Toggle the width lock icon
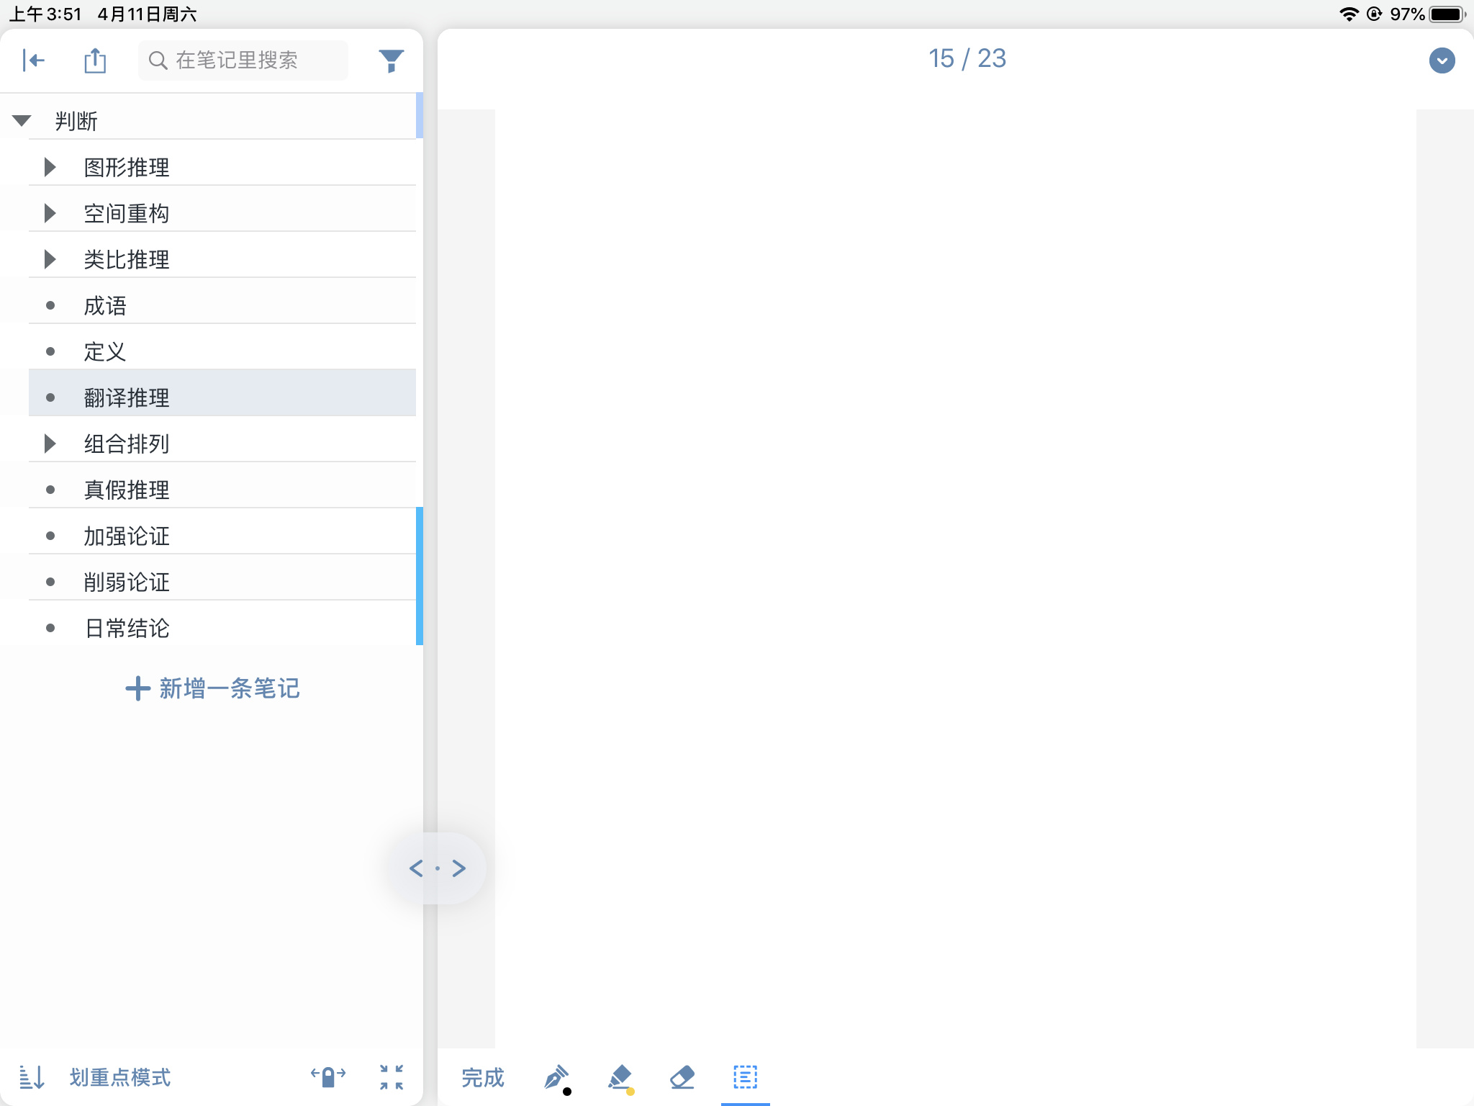The image size is (1474, 1106). tap(328, 1076)
